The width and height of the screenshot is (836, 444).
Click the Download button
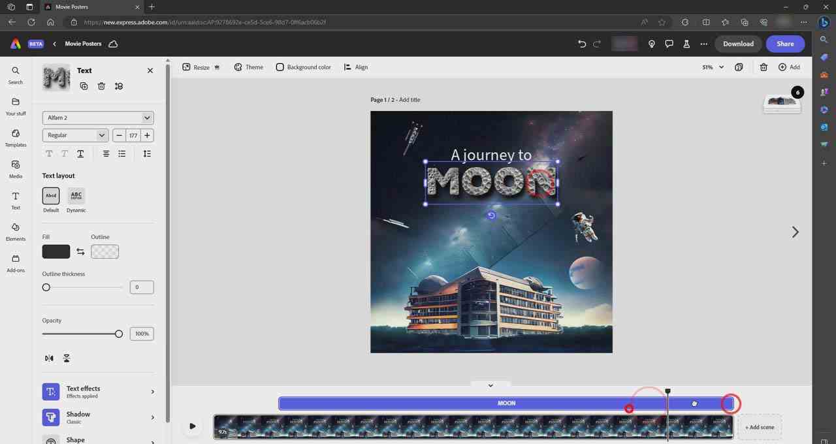[x=738, y=44]
